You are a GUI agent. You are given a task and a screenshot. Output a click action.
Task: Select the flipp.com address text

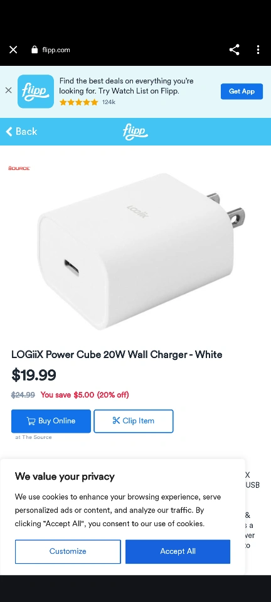[56, 50]
